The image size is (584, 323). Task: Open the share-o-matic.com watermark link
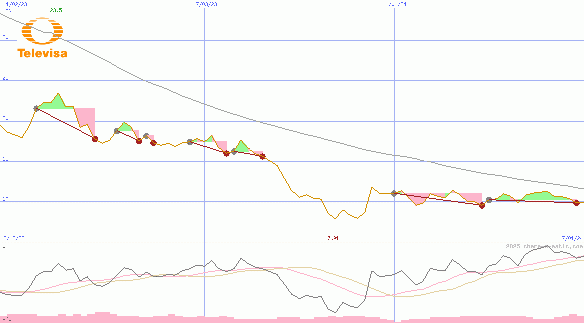point(544,246)
